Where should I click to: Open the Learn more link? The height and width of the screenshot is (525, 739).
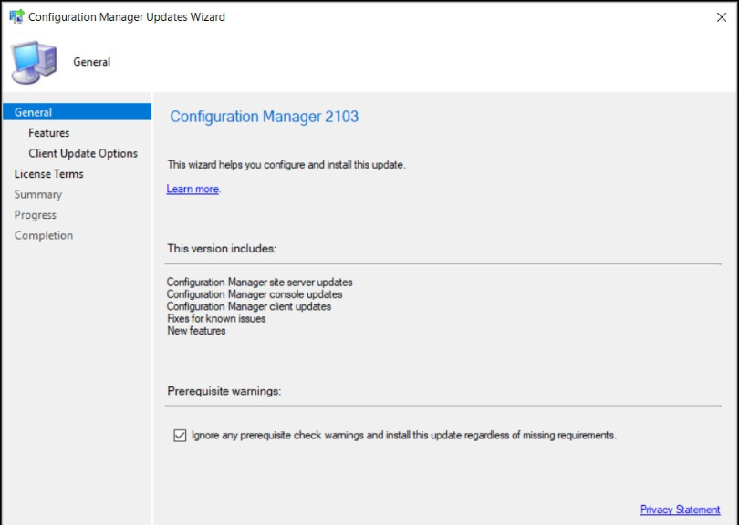click(x=193, y=189)
